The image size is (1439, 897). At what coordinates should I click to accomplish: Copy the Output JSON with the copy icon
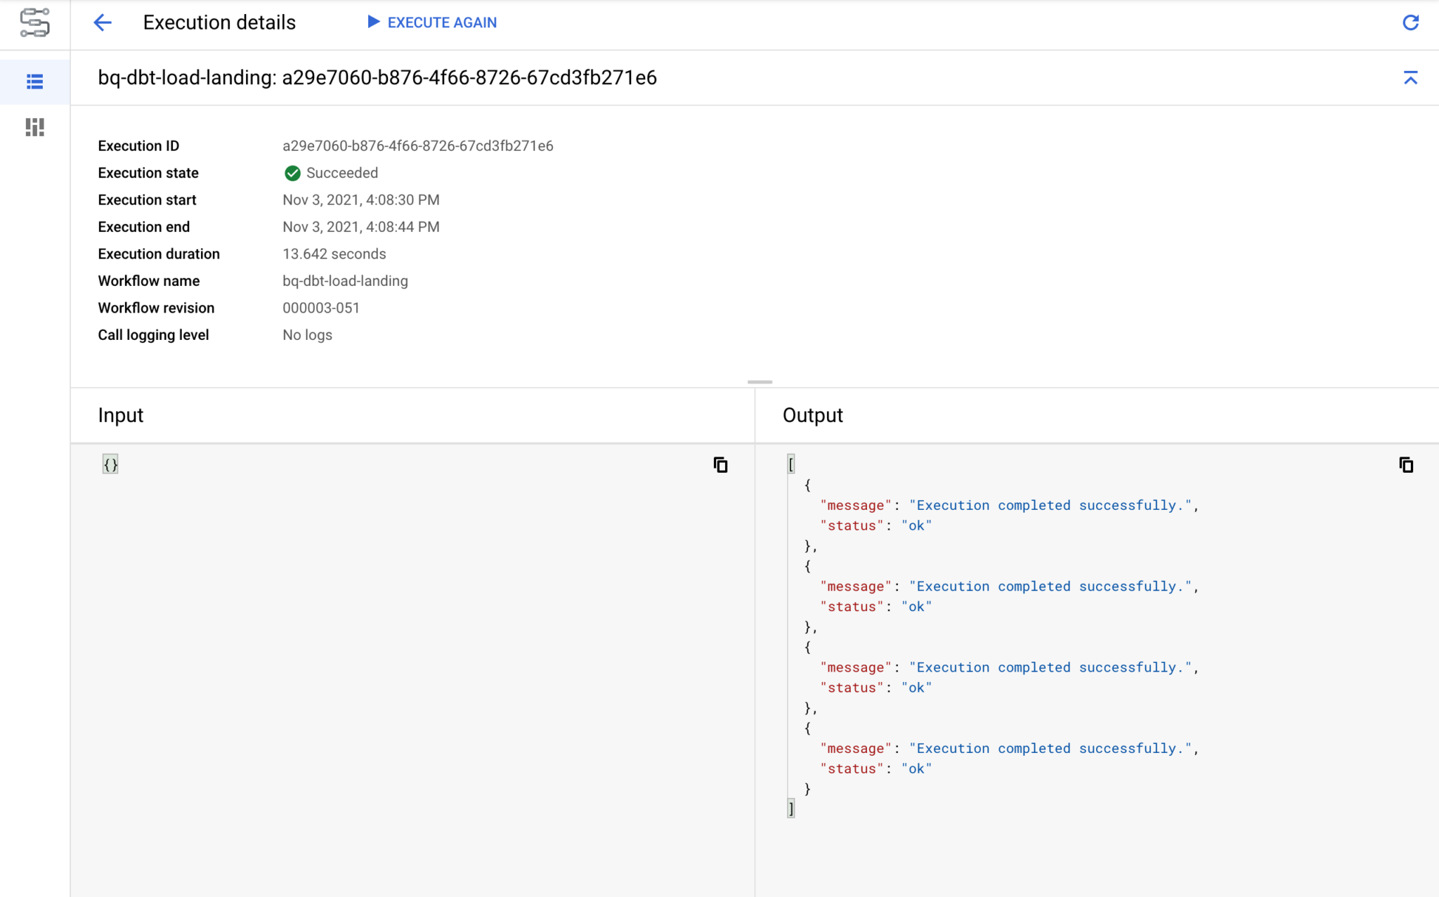coord(1405,464)
